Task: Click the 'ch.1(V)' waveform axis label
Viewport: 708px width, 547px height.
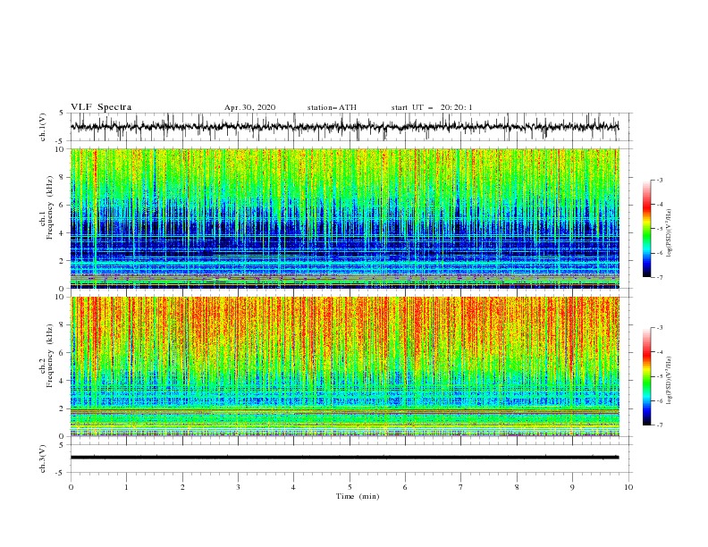Action: pos(43,127)
